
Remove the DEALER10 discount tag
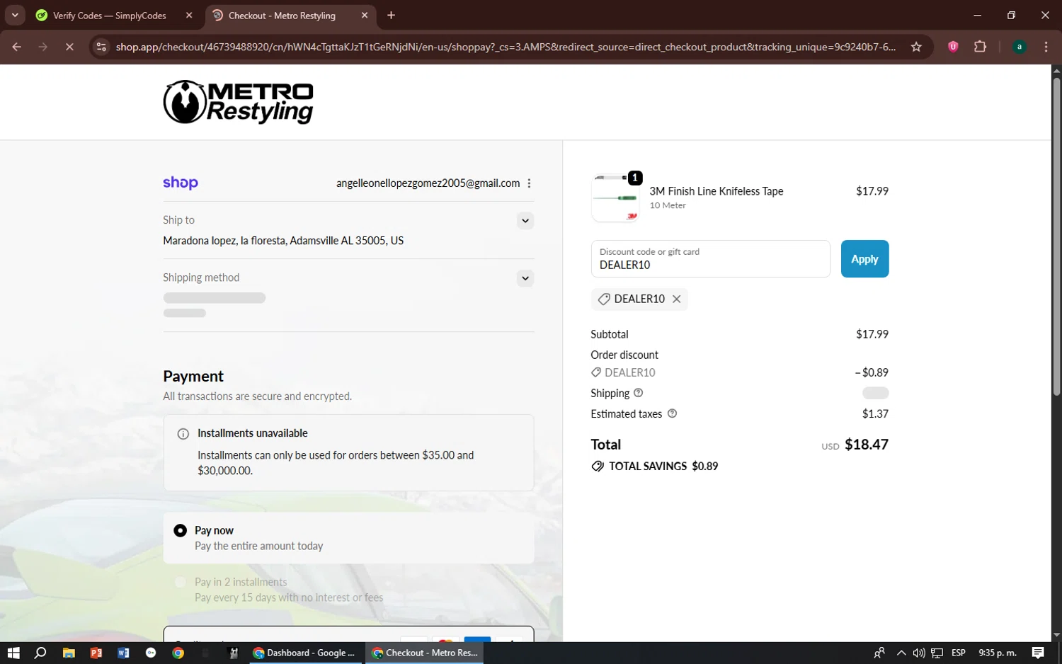click(677, 299)
